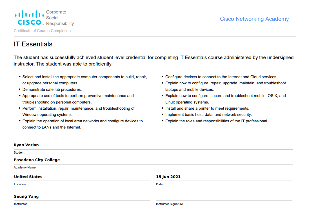This screenshot has width=309, height=216.
Task: Click the Location label
Action: 20,184
